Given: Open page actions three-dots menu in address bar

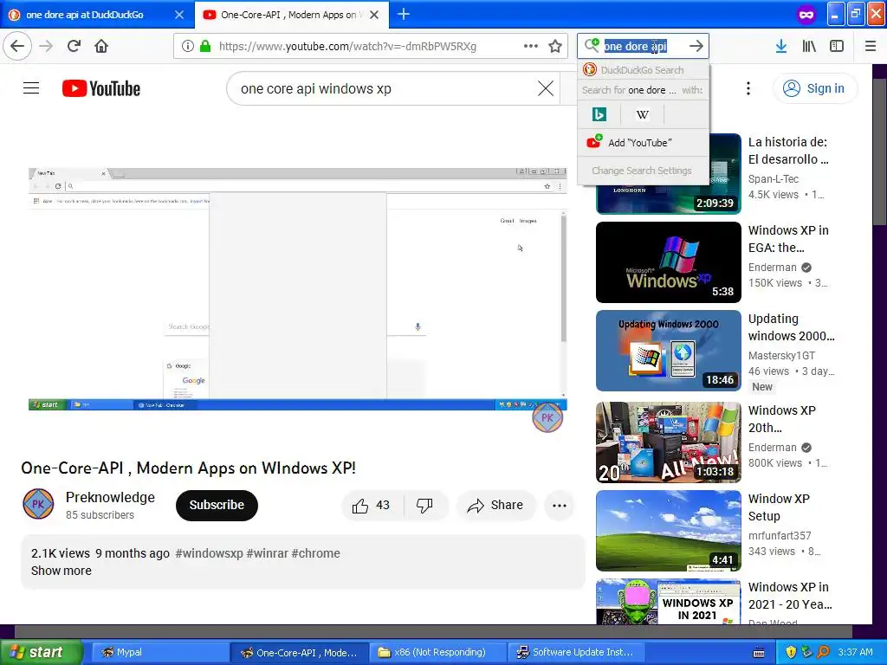Looking at the screenshot, I should [531, 47].
